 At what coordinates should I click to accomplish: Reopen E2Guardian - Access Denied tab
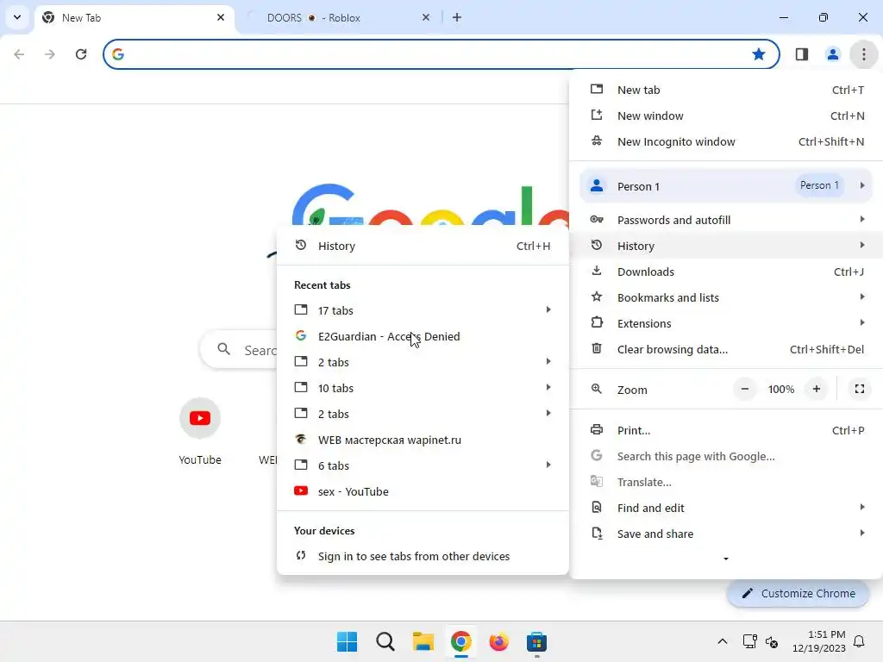pos(423,337)
